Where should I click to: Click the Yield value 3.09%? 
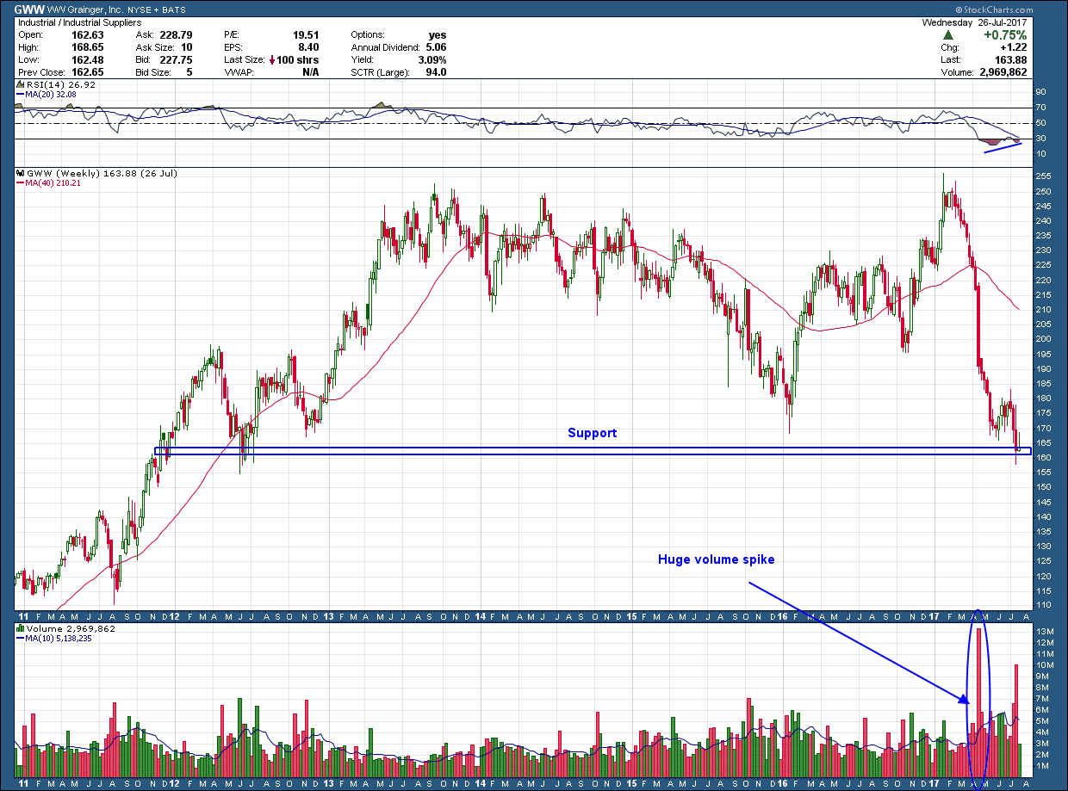coord(432,60)
